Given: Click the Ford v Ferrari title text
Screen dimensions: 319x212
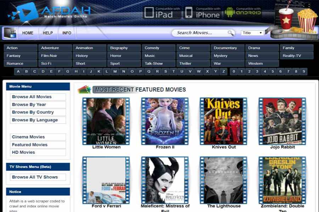Looking at the screenshot, I should pos(106,206).
